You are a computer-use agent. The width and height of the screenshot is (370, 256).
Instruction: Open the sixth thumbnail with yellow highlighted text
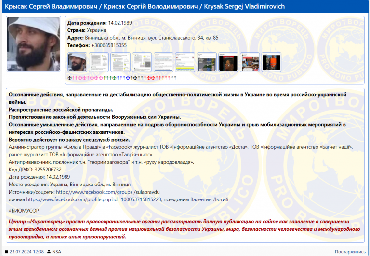[185, 62]
